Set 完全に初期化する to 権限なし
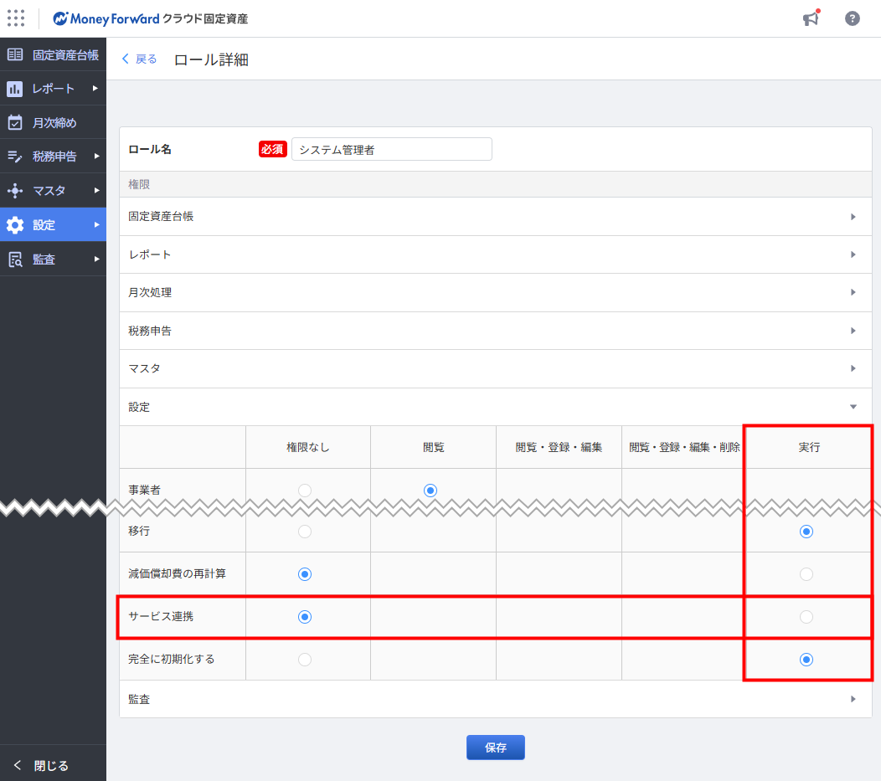 point(305,660)
